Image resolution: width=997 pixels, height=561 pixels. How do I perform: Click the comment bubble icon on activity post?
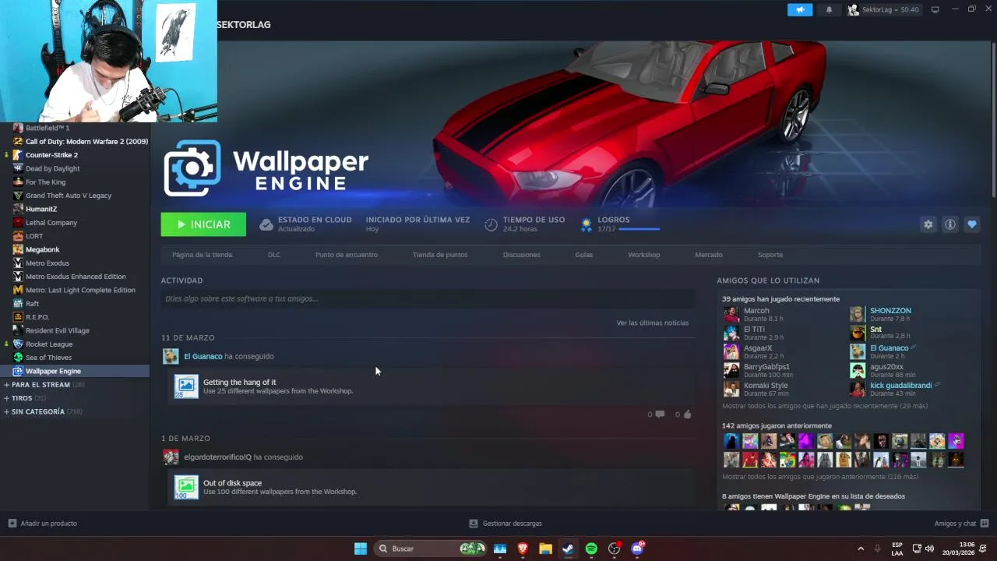(x=660, y=415)
